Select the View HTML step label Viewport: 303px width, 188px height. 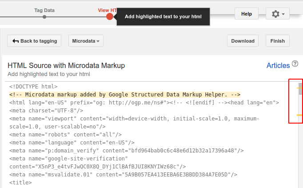[107, 9]
